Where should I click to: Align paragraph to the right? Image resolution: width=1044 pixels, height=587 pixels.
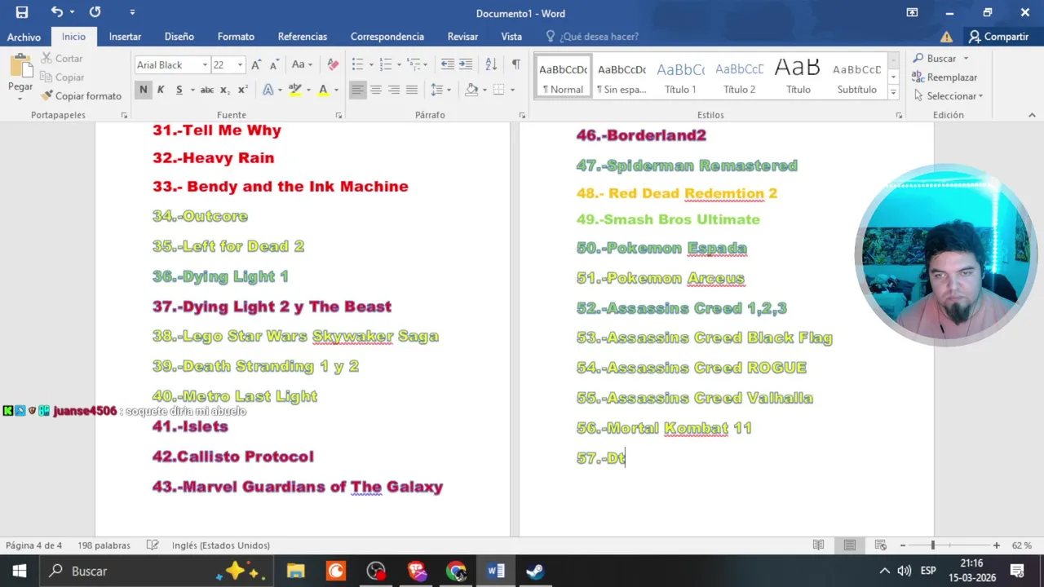pos(394,90)
